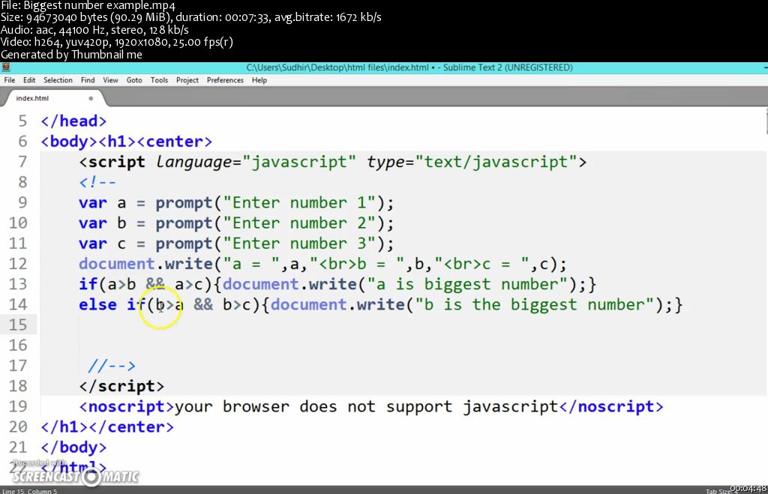Click line number 9 in gutter
This screenshot has height=494, width=768.
click(22, 202)
